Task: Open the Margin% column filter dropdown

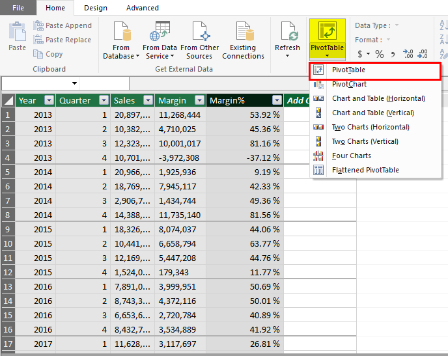Action: coord(277,100)
